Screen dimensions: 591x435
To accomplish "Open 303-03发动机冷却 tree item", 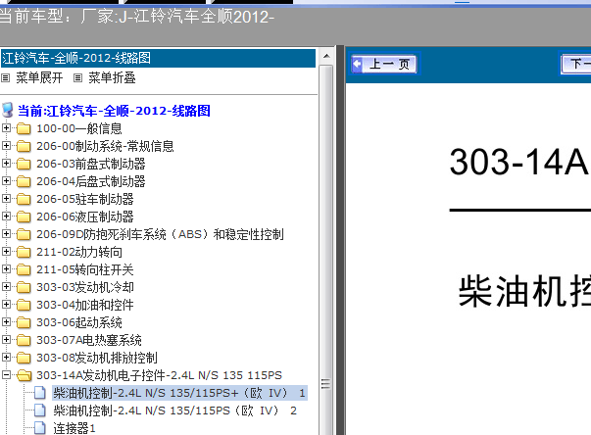I will [x=85, y=287].
